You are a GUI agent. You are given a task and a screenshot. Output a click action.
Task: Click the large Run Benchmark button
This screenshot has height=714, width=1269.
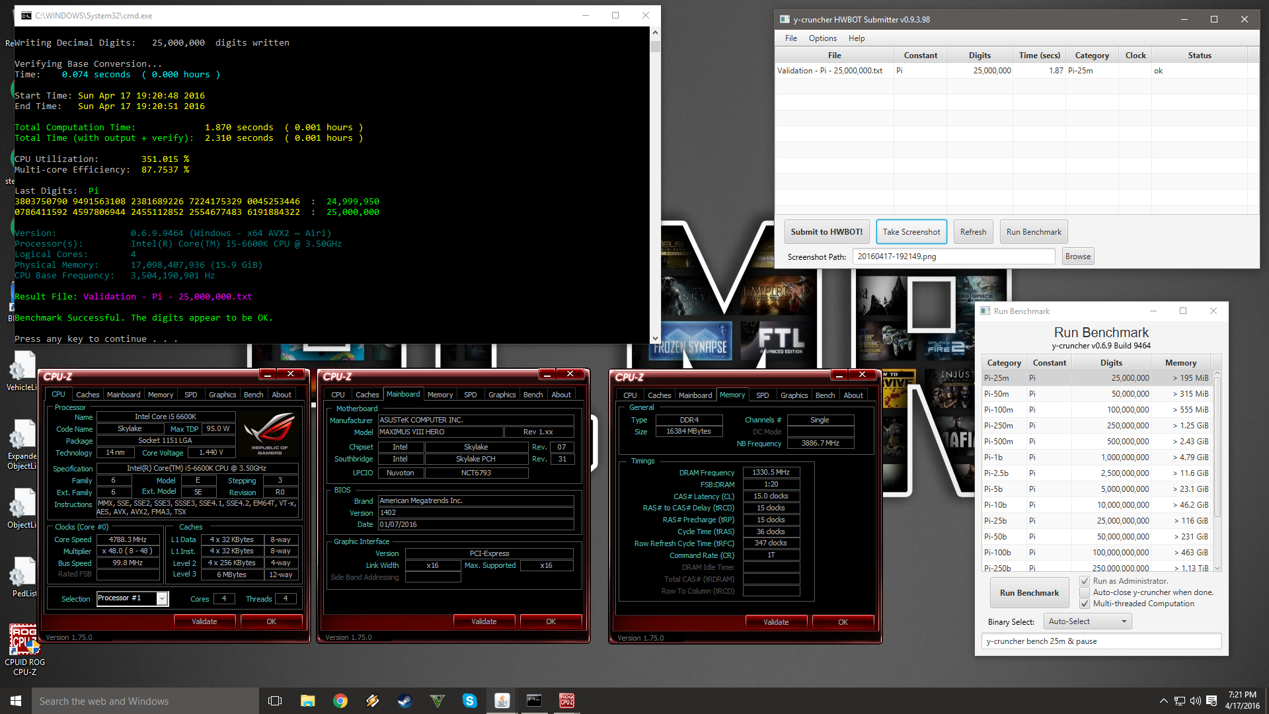click(x=1029, y=593)
